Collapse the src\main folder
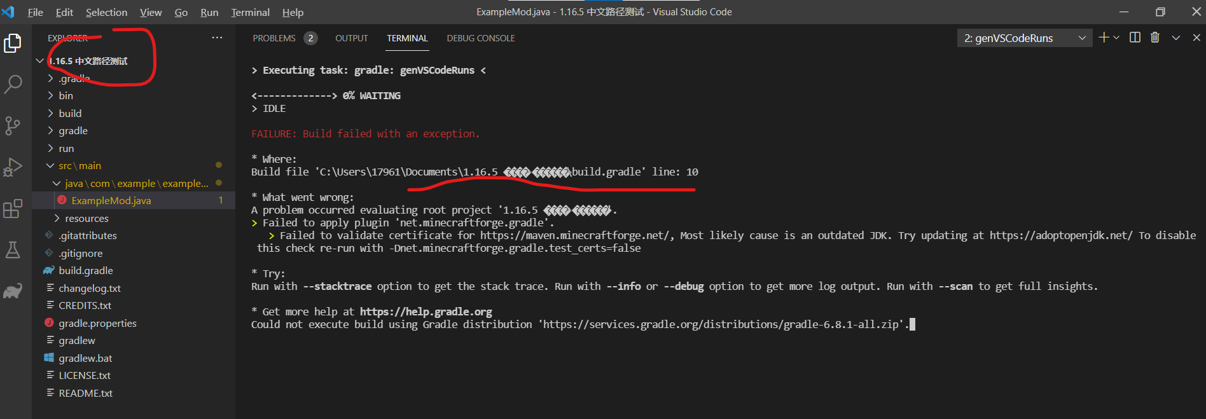Viewport: 1206px width, 419px height. pyautogui.click(x=80, y=166)
